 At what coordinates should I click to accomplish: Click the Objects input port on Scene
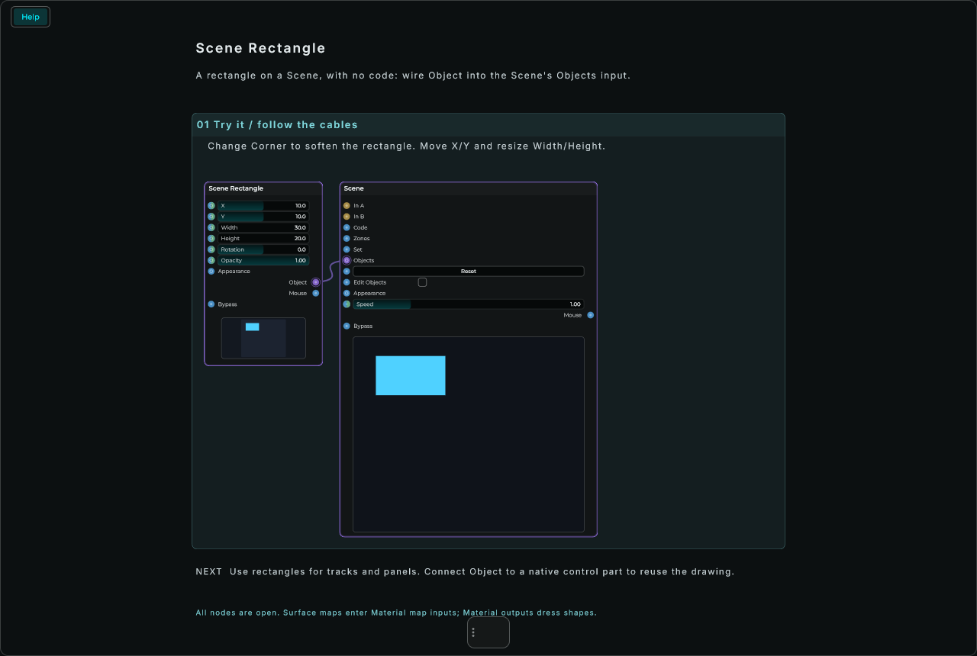347,261
